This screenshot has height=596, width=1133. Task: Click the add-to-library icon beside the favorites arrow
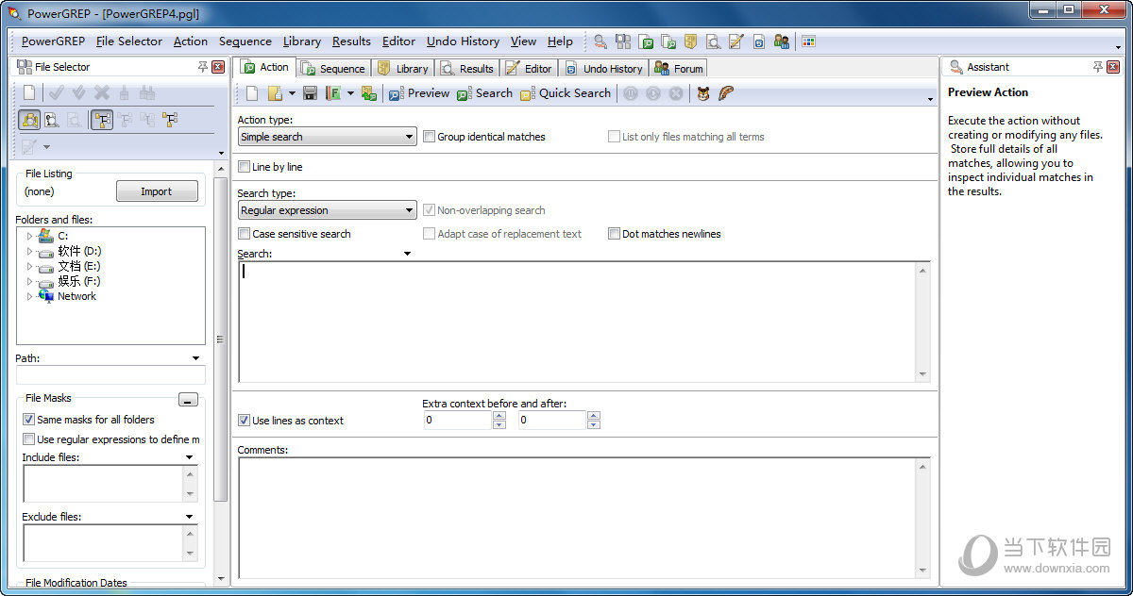[x=368, y=93]
